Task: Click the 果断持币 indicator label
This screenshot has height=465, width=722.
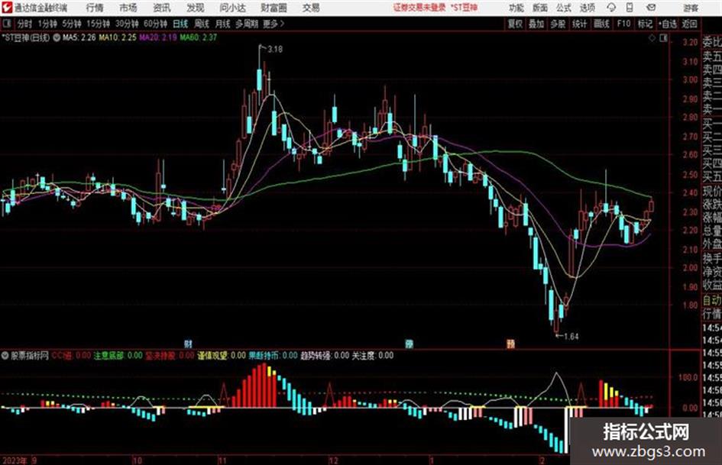Action: pyautogui.click(x=264, y=355)
